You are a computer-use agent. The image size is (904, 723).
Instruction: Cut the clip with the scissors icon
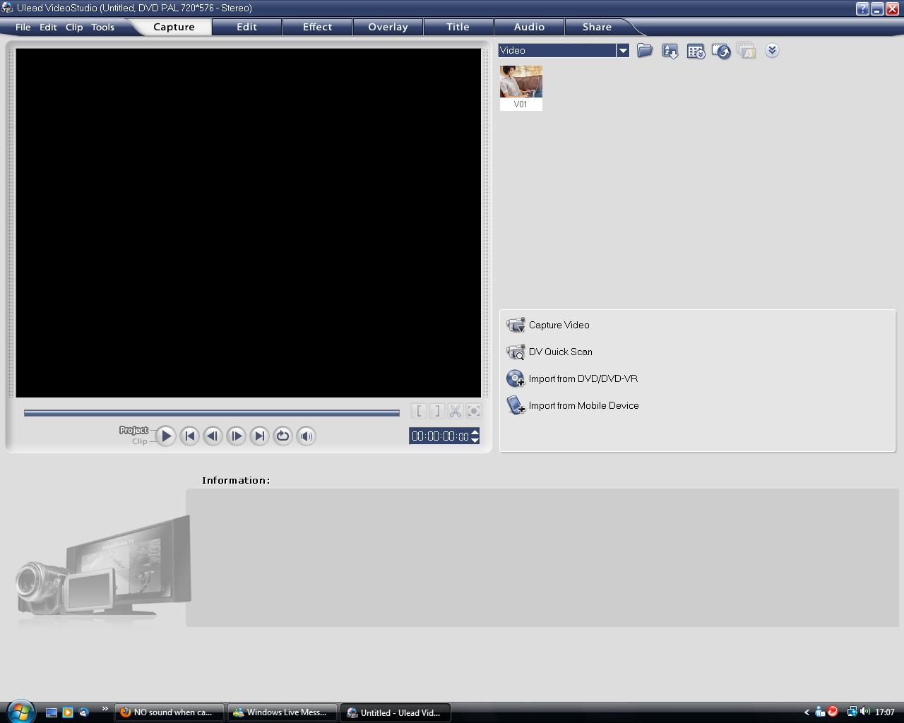[x=456, y=411]
